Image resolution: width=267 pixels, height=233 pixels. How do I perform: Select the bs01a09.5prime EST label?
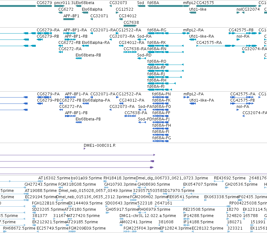[x=86, y=178]
